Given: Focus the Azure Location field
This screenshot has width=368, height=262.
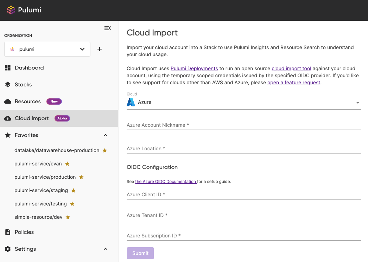Looking at the screenshot, I should (243, 149).
